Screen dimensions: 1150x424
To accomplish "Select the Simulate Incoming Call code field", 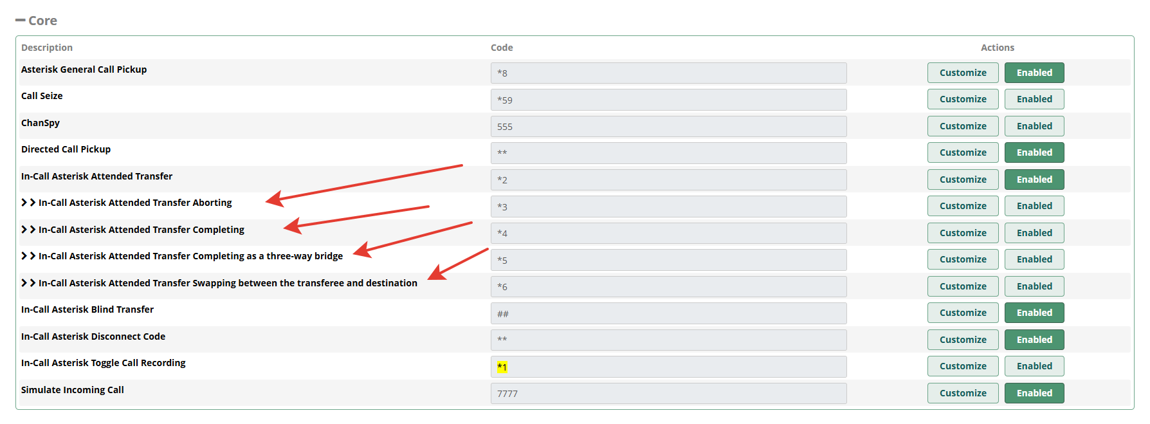I will coord(668,394).
